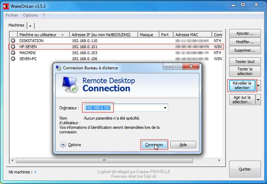Click the Remote Desktop computer logo
Screen dimensions: 267x184
coord(70,85)
